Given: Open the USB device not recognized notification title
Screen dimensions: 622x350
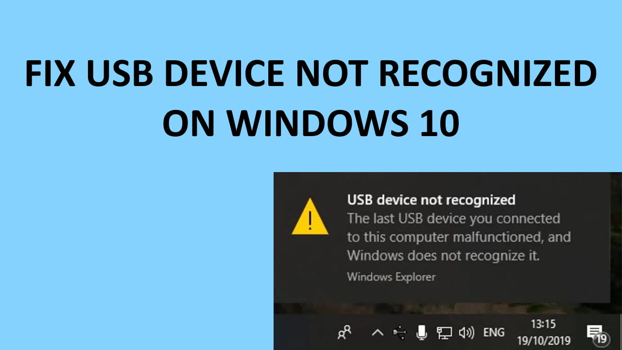Looking at the screenshot, I should click(431, 200).
